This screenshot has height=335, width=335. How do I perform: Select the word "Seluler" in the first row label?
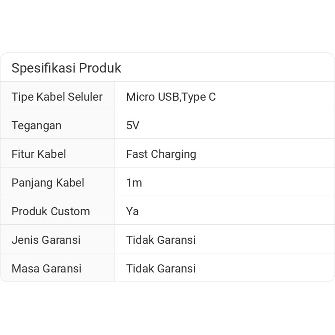tap(85, 97)
